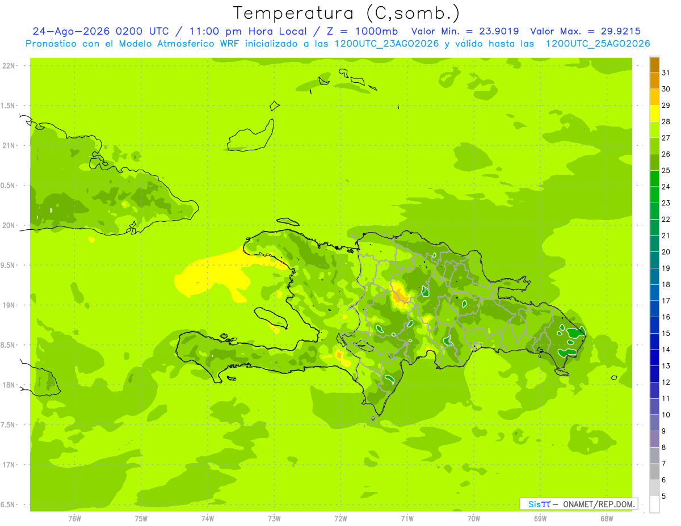
Task: Pick the orange legend band between 30 and 31
Action: 654,81
